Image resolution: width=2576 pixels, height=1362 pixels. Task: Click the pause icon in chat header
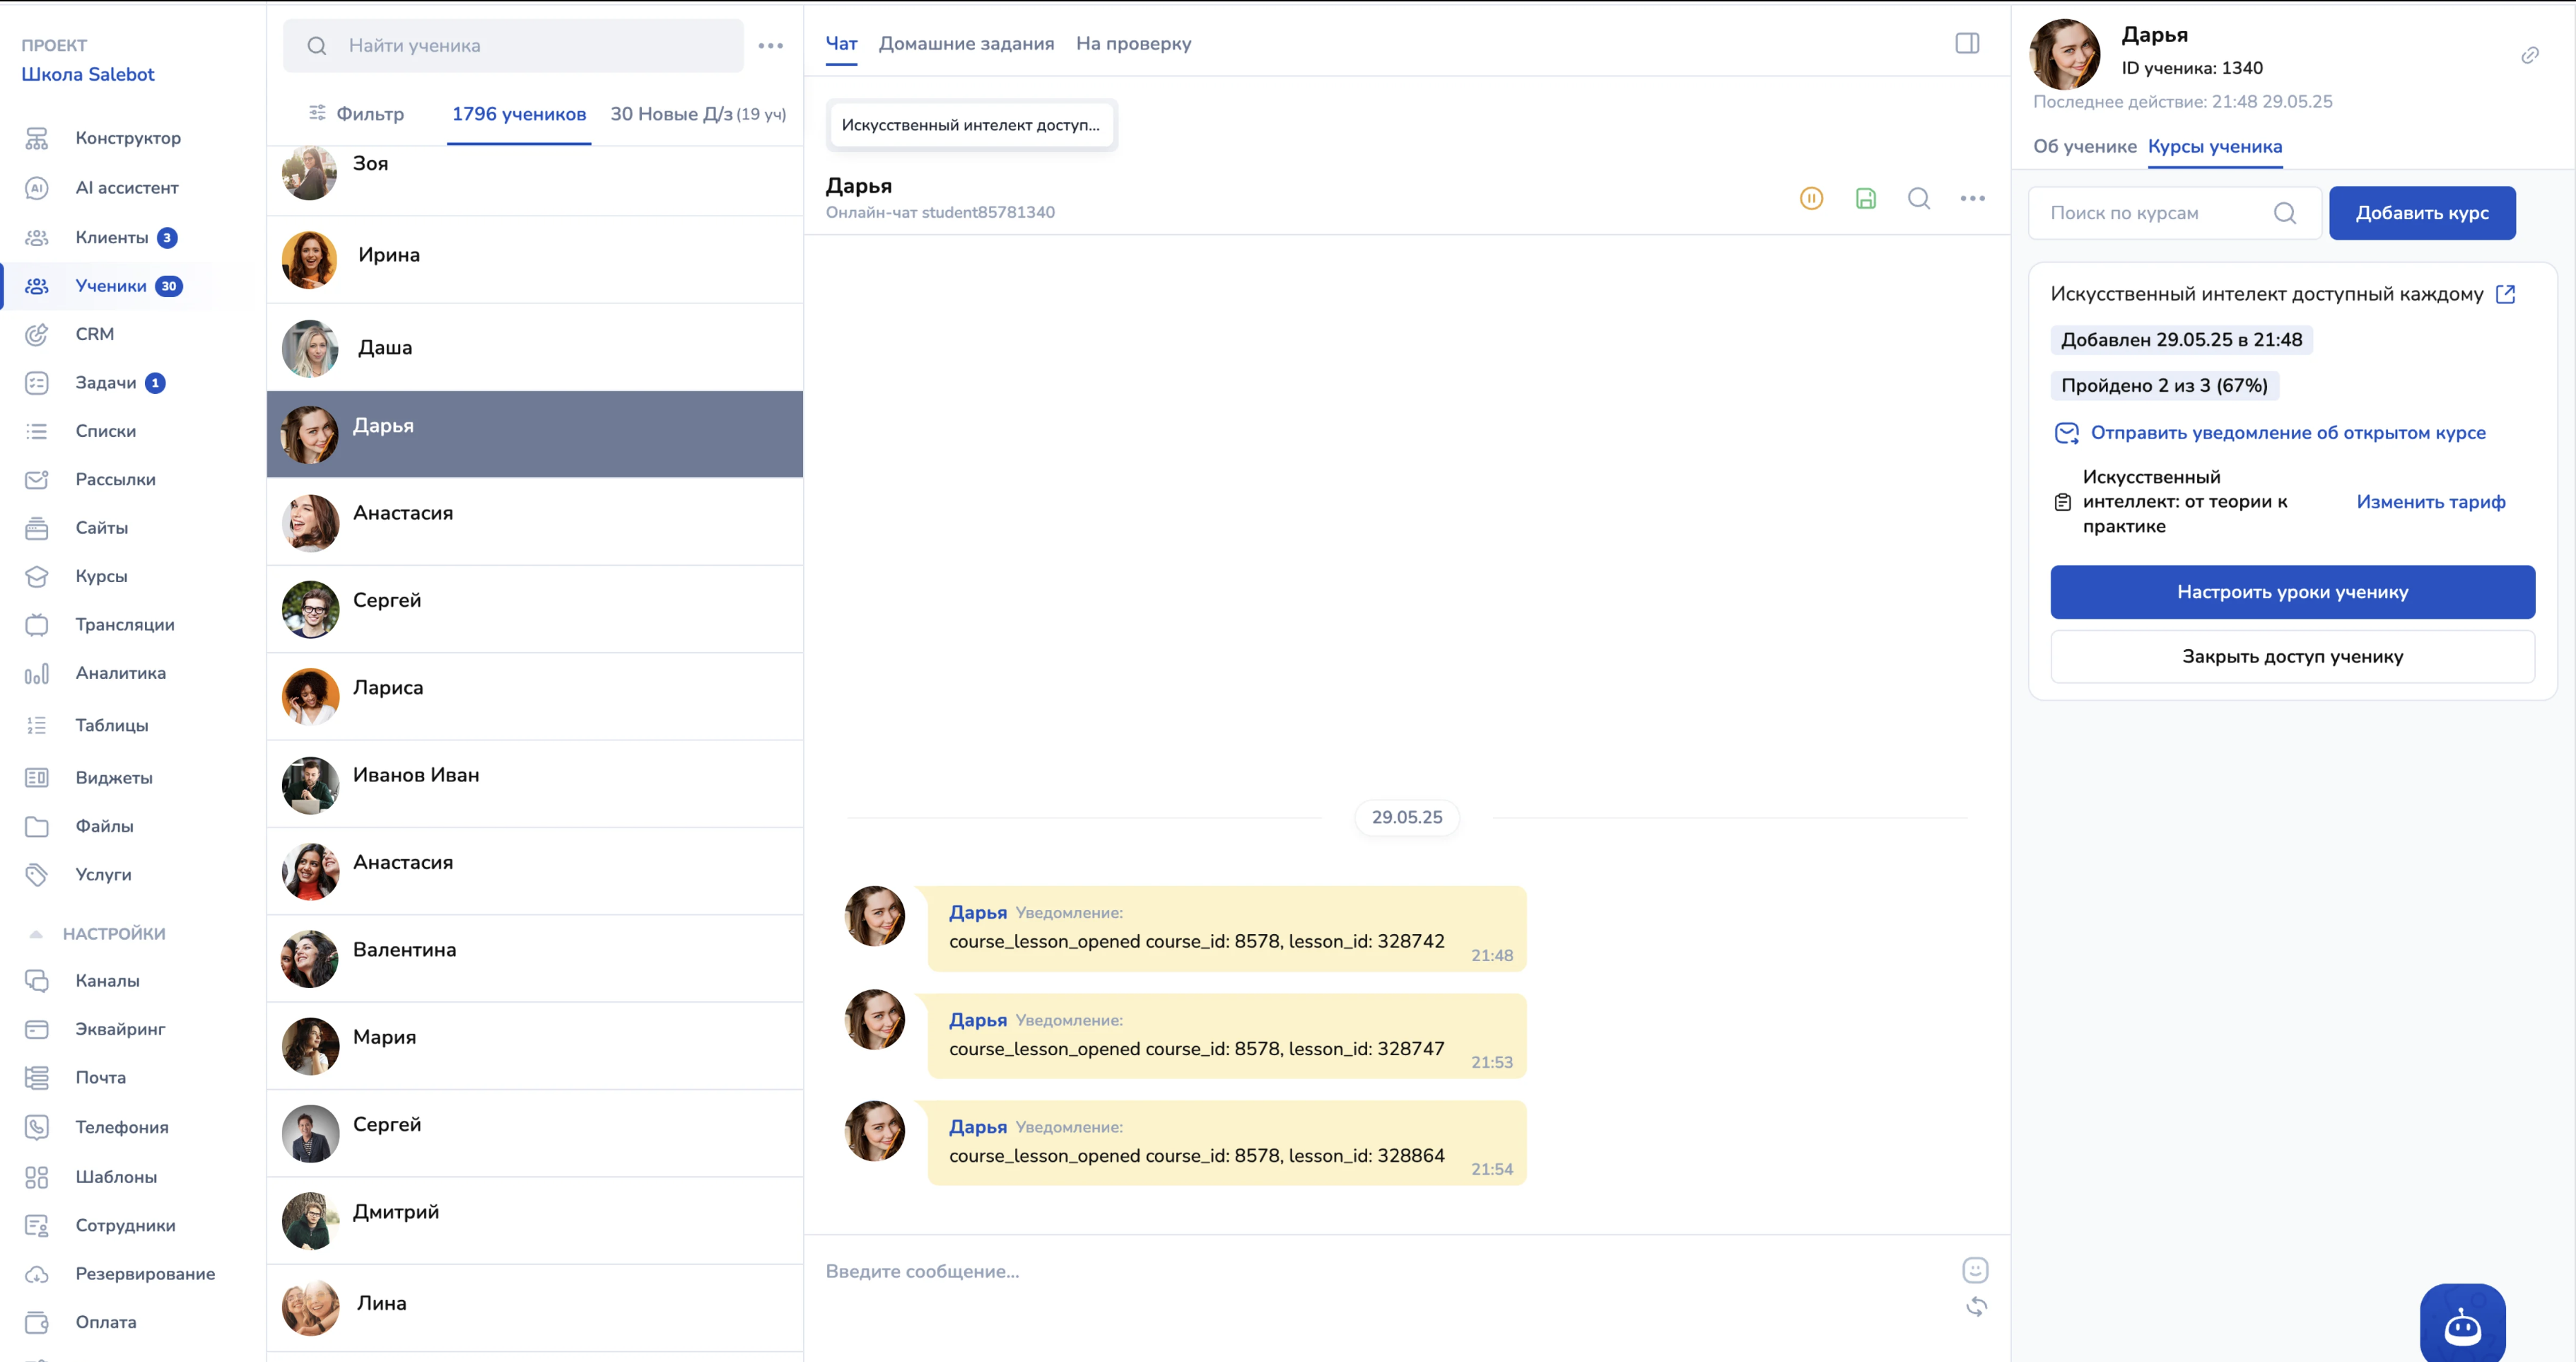pyautogui.click(x=1811, y=198)
